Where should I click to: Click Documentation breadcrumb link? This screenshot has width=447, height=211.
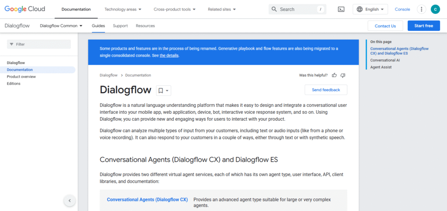[x=138, y=75]
